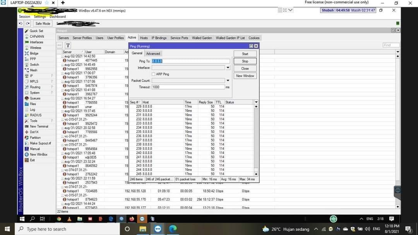Open the Settings menu
The width and height of the screenshot is (418, 235).
[x=40, y=17]
